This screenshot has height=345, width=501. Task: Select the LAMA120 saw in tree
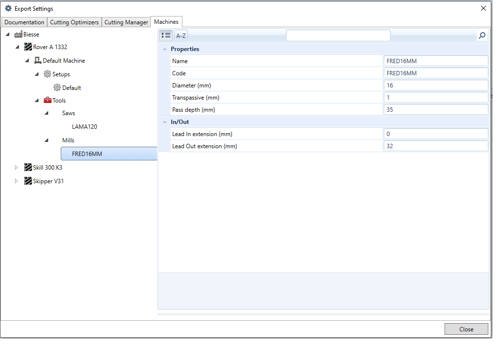point(84,127)
